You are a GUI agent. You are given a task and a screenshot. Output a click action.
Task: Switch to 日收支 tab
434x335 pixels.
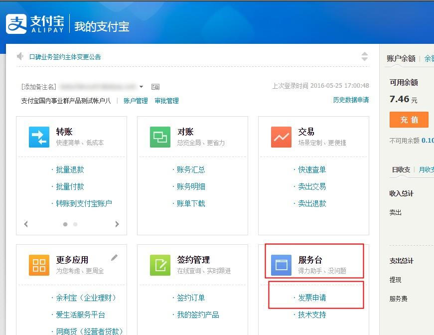pos(401,169)
